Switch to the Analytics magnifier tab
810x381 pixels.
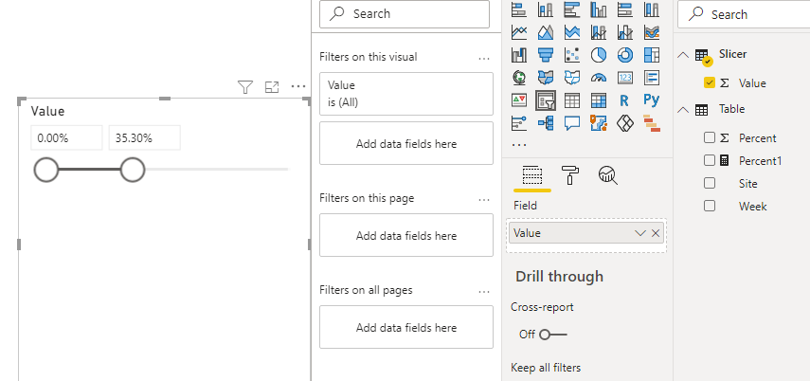tap(608, 175)
